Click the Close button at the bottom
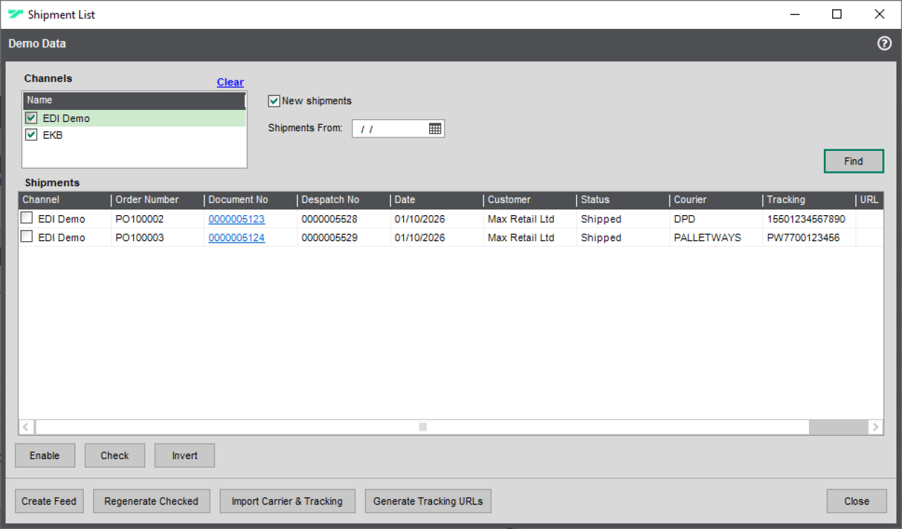This screenshot has height=529, width=902. click(857, 501)
